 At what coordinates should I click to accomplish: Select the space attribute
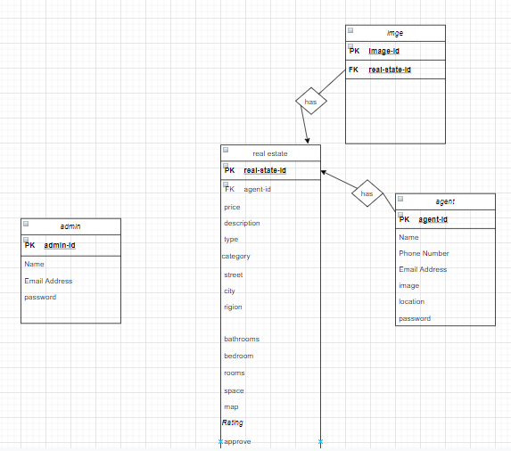(234, 390)
